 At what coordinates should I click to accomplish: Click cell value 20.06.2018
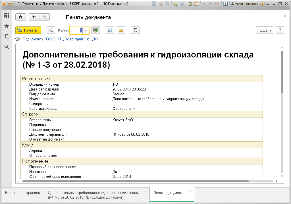click(122, 176)
